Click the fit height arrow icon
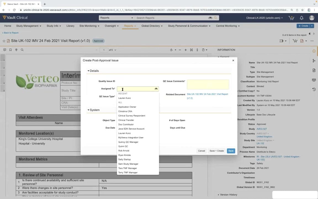This screenshot has width=318, height=199. click(x=197, y=50)
